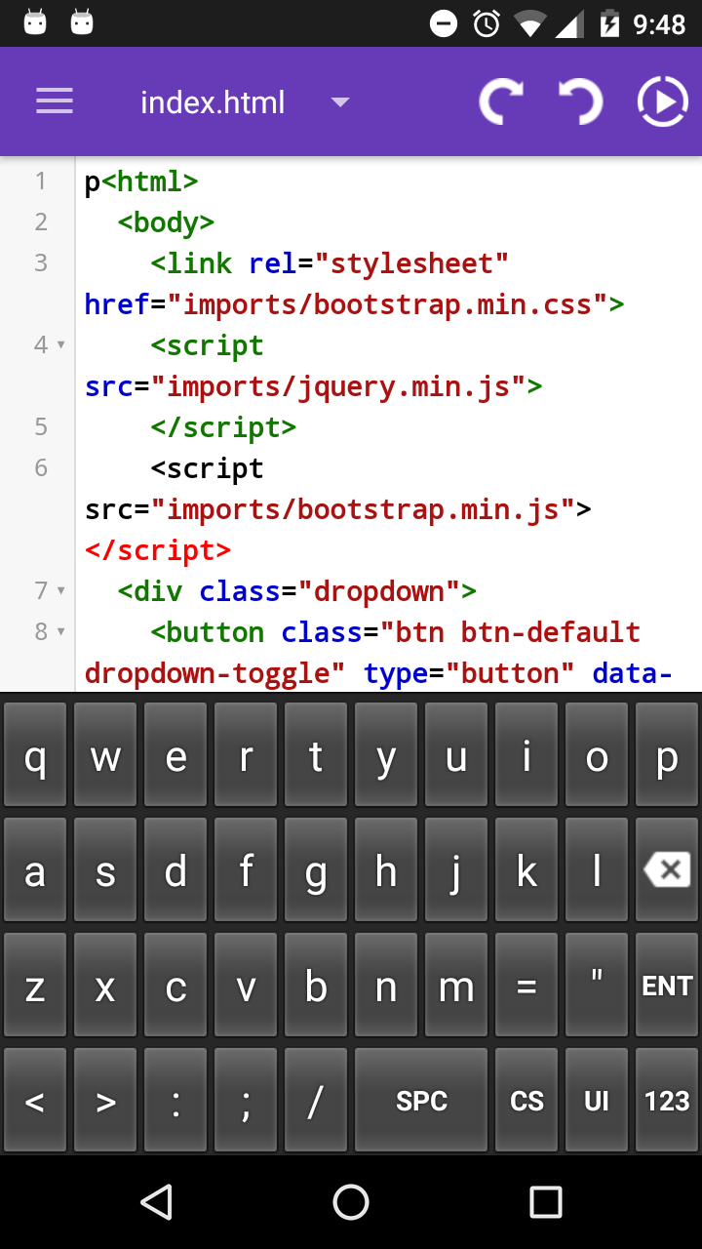Viewport: 702px width, 1249px height.
Task: Tap the a key
Action: point(35,869)
